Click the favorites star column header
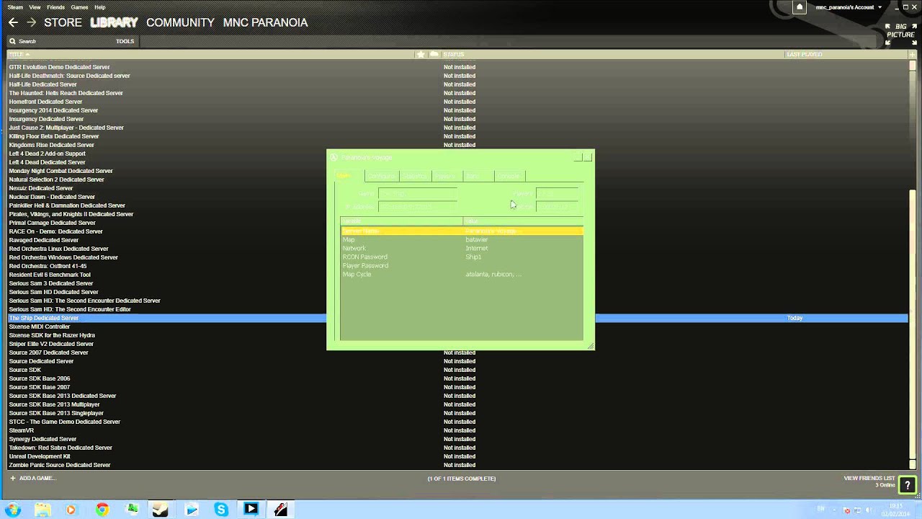Image resolution: width=922 pixels, height=519 pixels. (421, 54)
